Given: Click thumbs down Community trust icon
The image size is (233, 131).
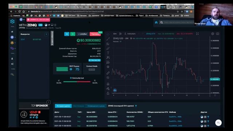Looking at the screenshot, I should tap(95, 80).
